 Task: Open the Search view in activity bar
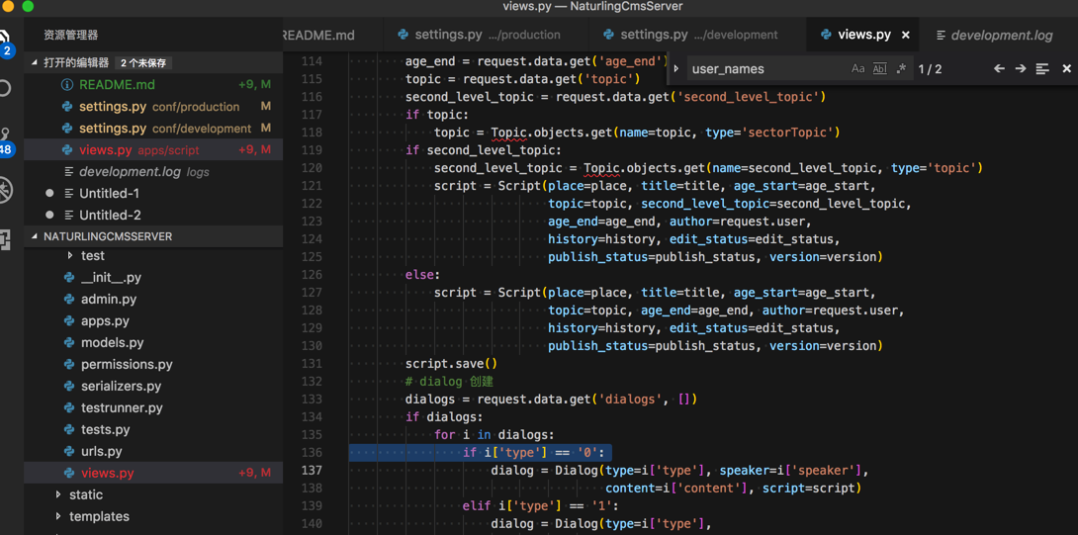click(x=4, y=88)
